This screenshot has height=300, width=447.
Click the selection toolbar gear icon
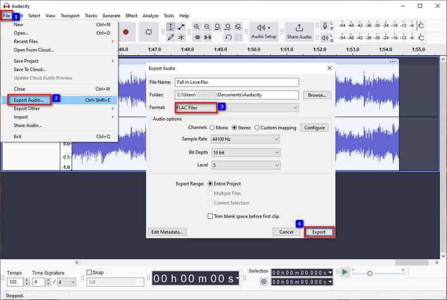pyautogui.click(x=264, y=282)
